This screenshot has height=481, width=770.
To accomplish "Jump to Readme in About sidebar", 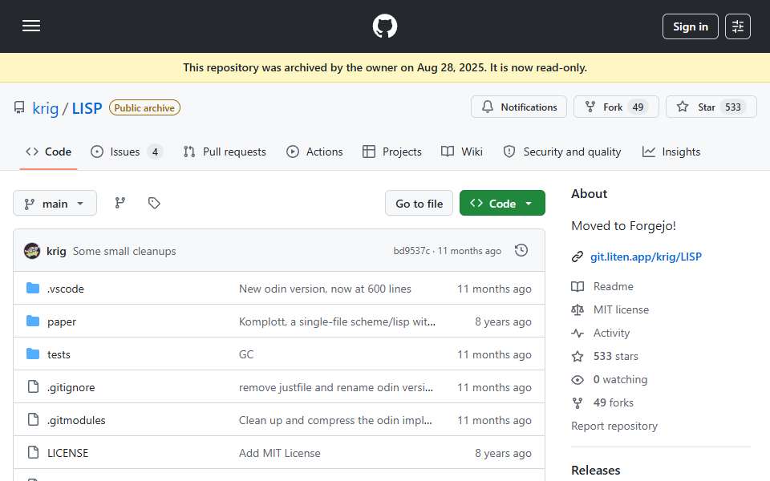I will pos(613,286).
